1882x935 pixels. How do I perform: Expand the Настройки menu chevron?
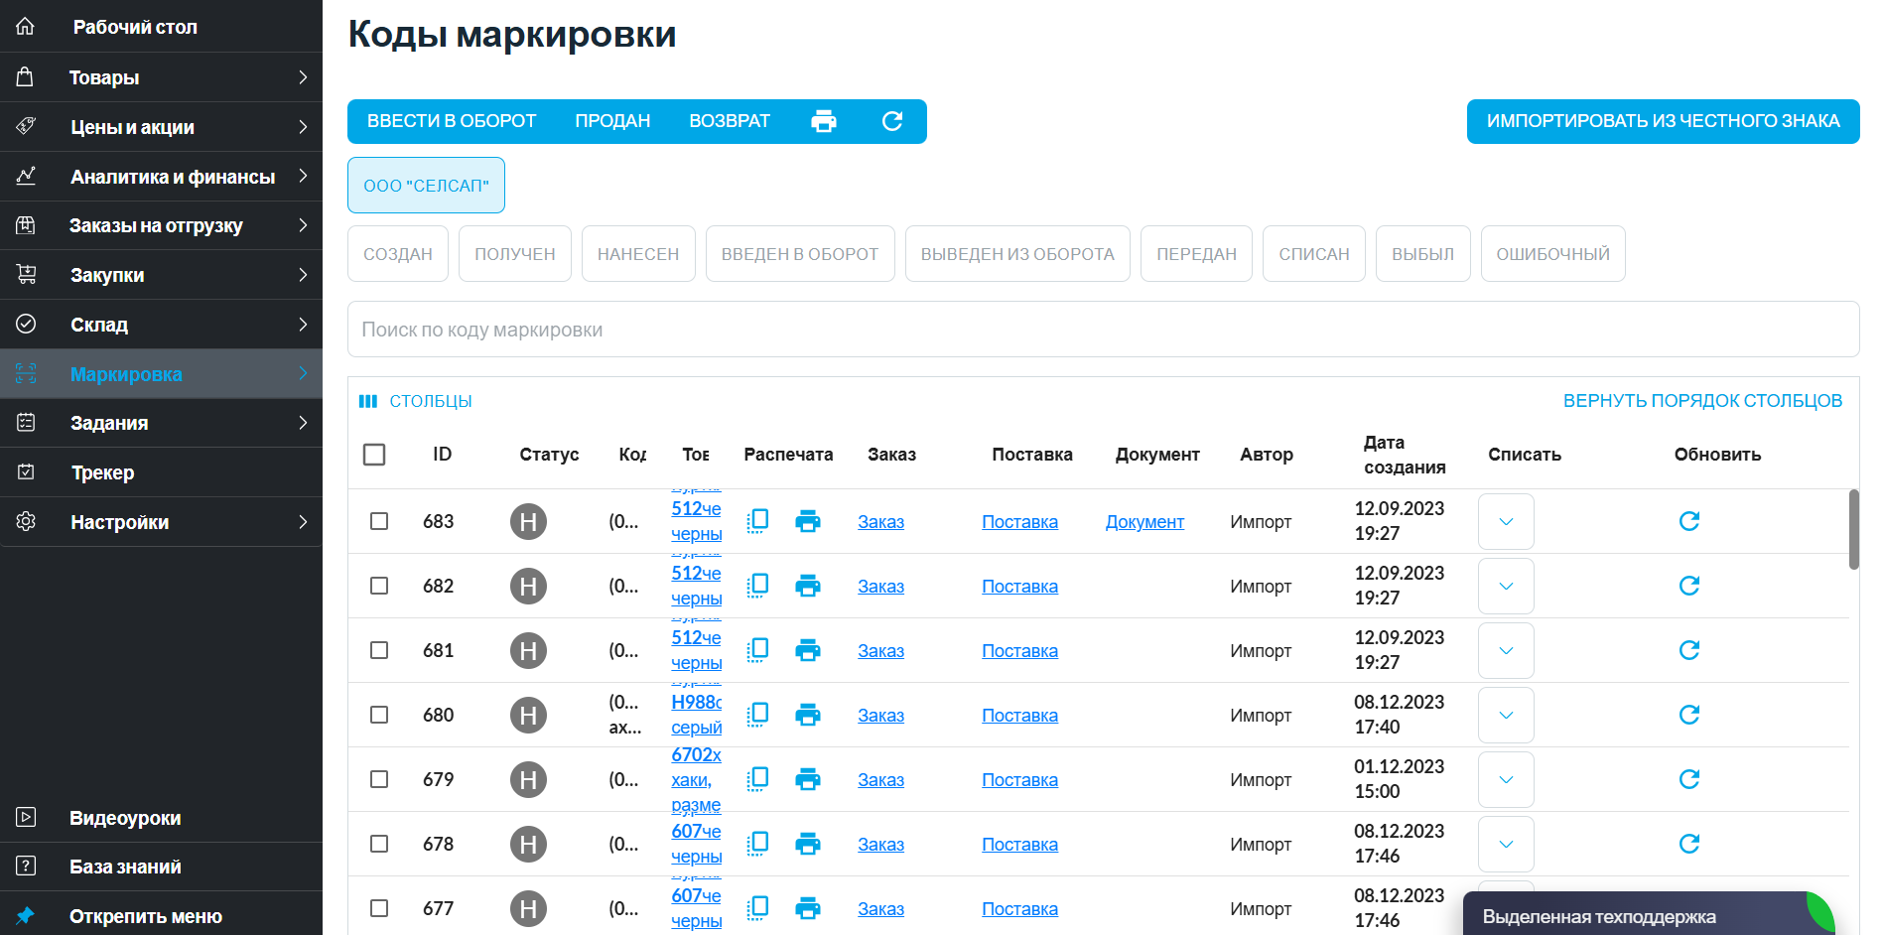coord(303,522)
